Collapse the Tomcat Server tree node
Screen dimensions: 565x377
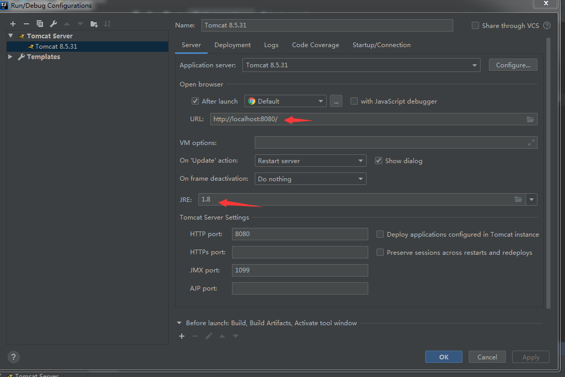(x=11, y=36)
